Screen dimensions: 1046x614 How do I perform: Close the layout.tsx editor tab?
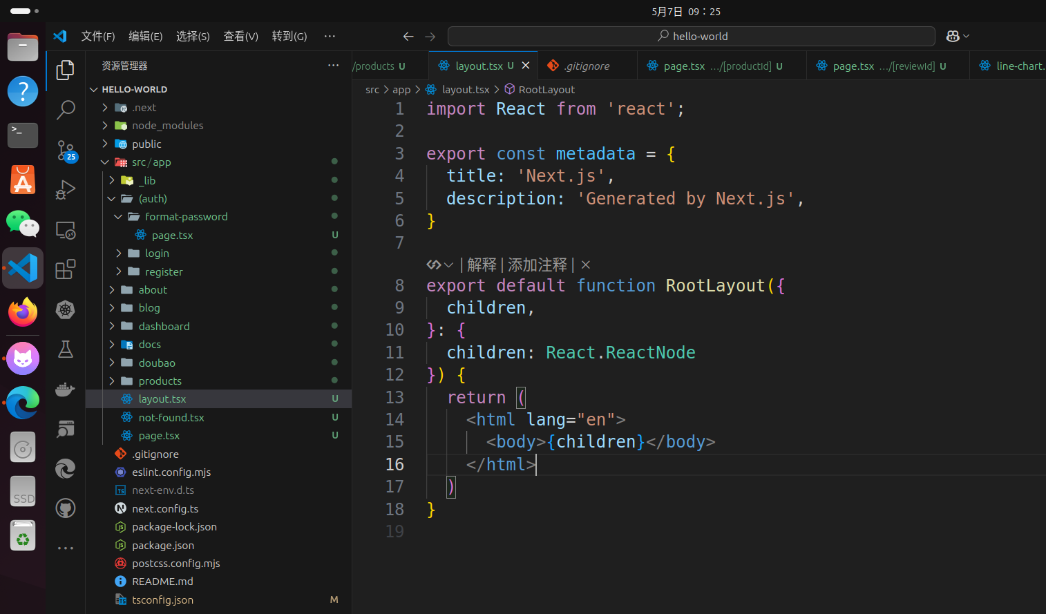coord(526,66)
